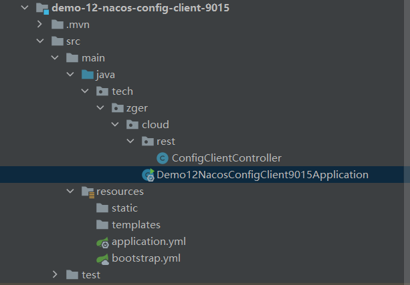Click the resources root folder icon
The width and height of the screenshot is (410, 285).
tap(88, 192)
